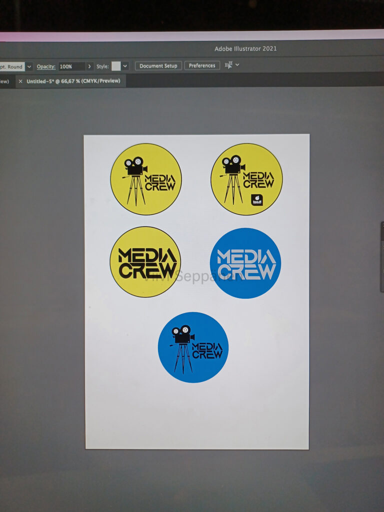Expand the Opacity slider arrow
The image size is (384, 512).
(x=89, y=66)
